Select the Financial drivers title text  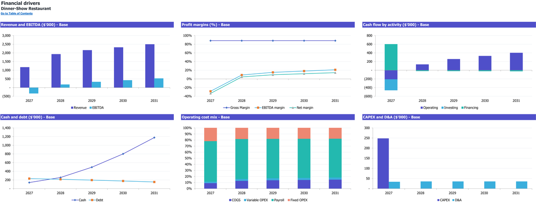(x=21, y=3)
